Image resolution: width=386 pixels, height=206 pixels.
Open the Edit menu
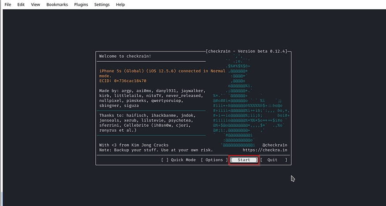(21, 4)
